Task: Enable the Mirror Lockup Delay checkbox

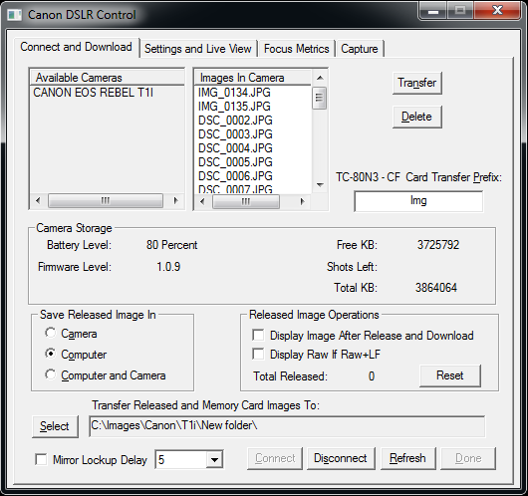Action: pyautogui.click(x=41, y=459)
